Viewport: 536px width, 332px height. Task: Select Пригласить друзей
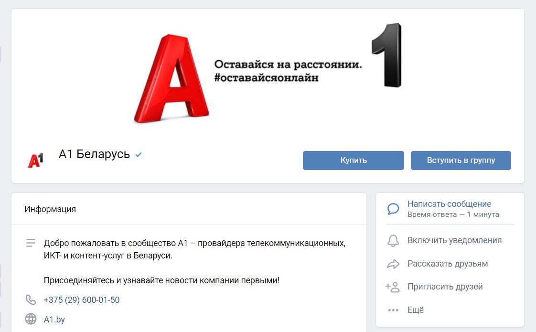pos(445,287)
